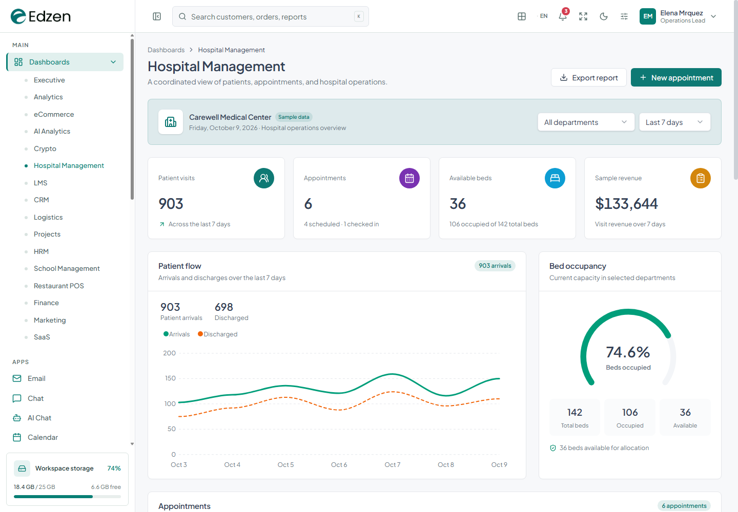Click the EM user avatar

(x=648, y=16)
